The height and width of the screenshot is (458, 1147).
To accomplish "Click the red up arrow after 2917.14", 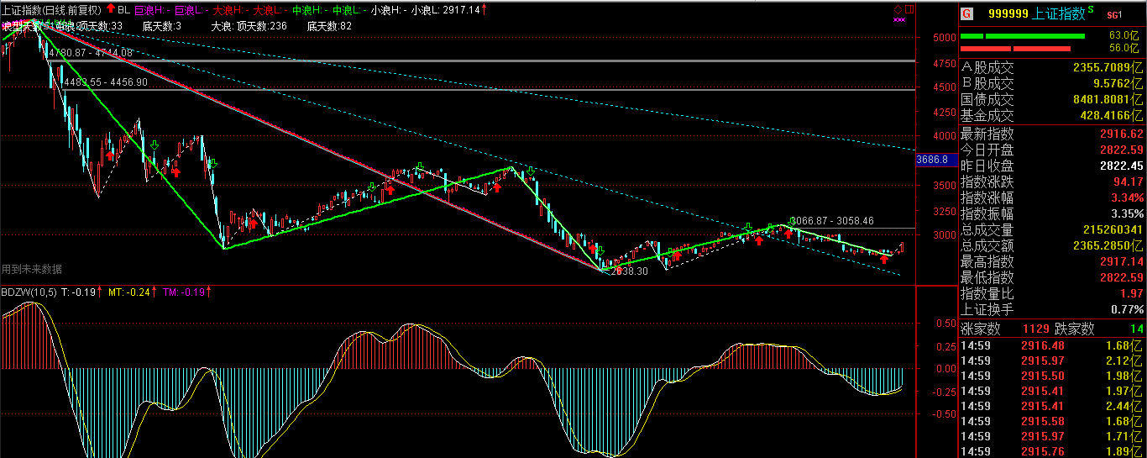I will 485,10.
